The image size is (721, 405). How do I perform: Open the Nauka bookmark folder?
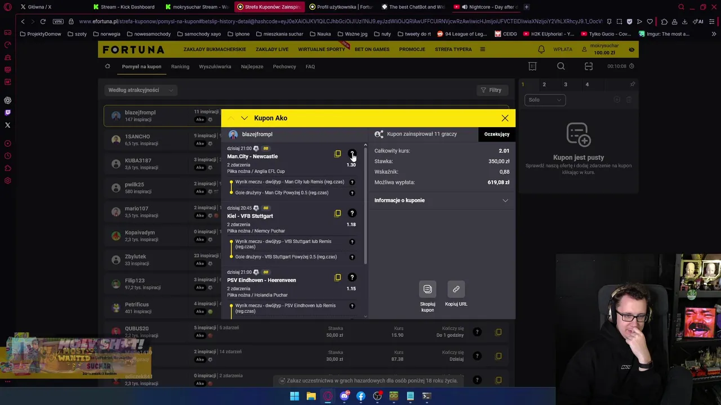tap(320, 34)
